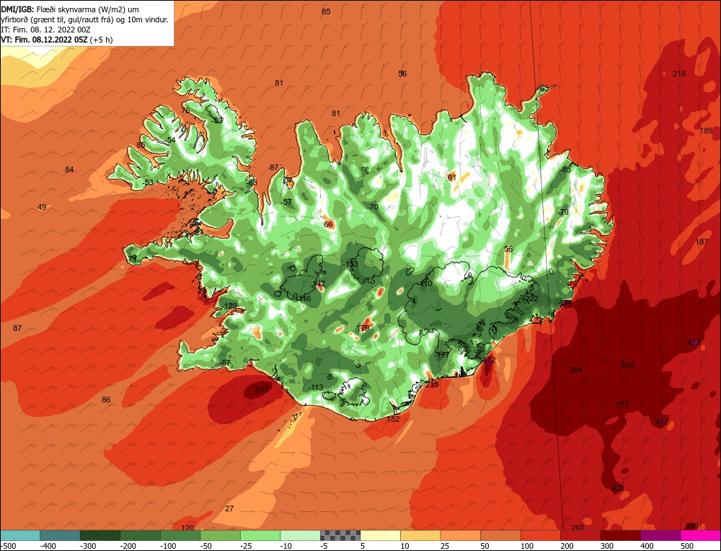Viewport: 721px width, 551px height.
Task: Click the title line 'DMI/IGB: Flæði skynvarma (W/m2) um'
Action: (x=70, y=9)
